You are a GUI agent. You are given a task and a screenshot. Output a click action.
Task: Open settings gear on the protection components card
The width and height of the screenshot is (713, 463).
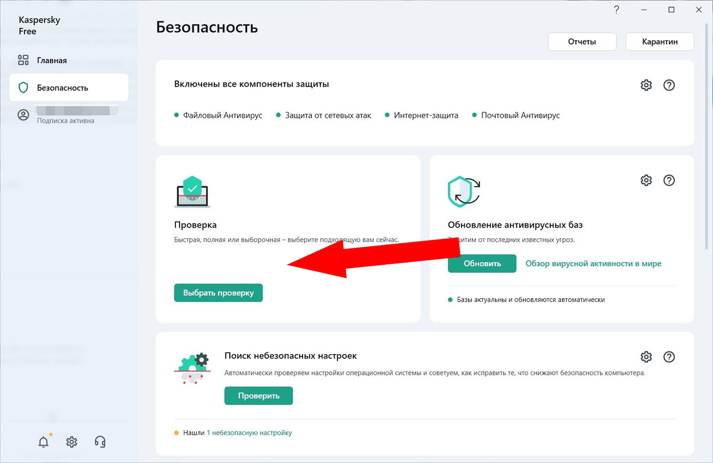(x=646, y=85)
